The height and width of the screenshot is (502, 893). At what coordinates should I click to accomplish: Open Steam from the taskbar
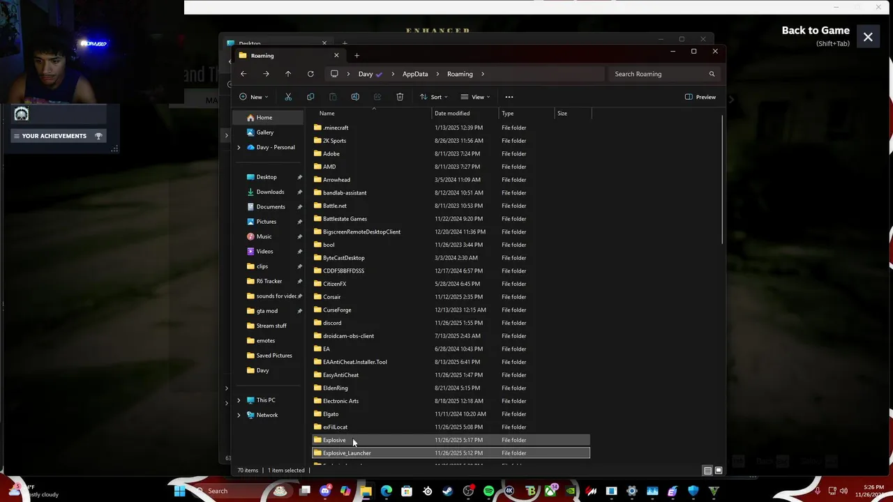447,491
